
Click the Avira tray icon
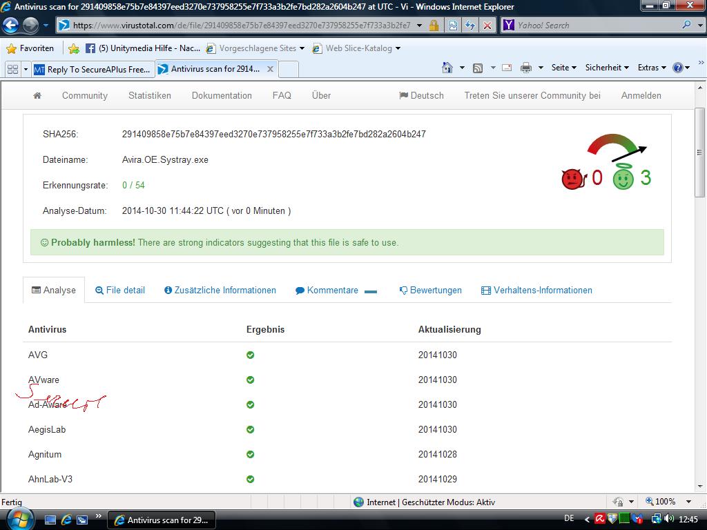[600, 519]
